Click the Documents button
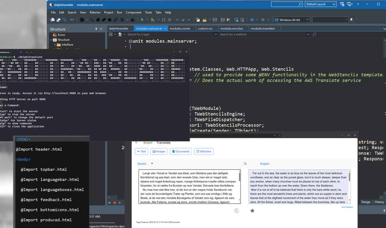The image size is (386, 228). tap(180, 152)
